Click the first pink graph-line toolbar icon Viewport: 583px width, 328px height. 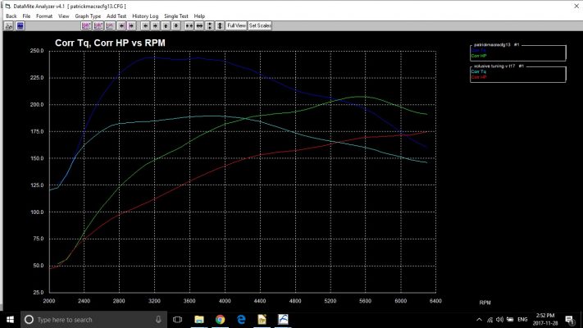(x=86, y=25)
